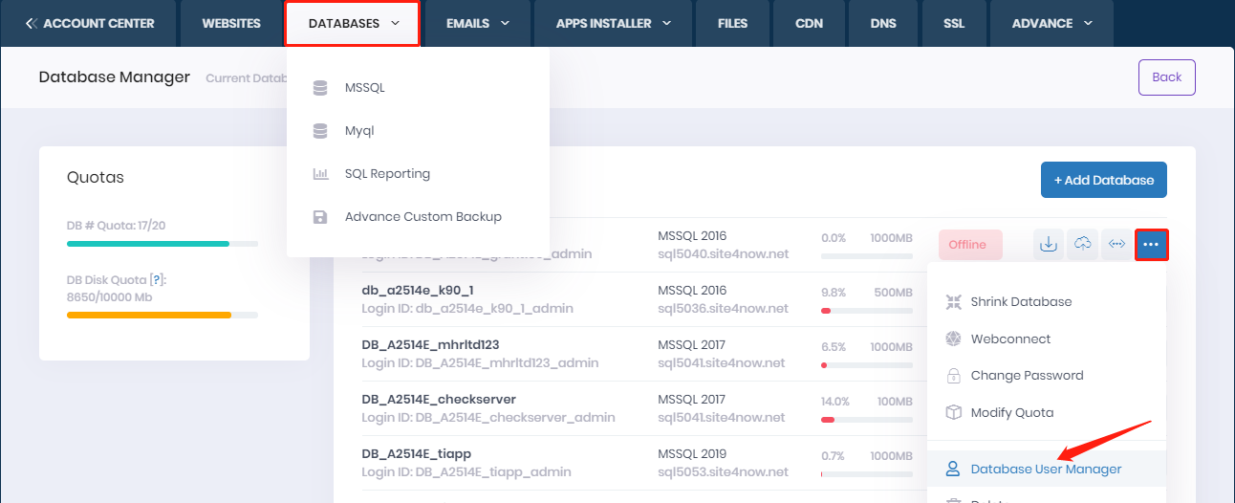Click the database download backup icon

[1049, 245]
